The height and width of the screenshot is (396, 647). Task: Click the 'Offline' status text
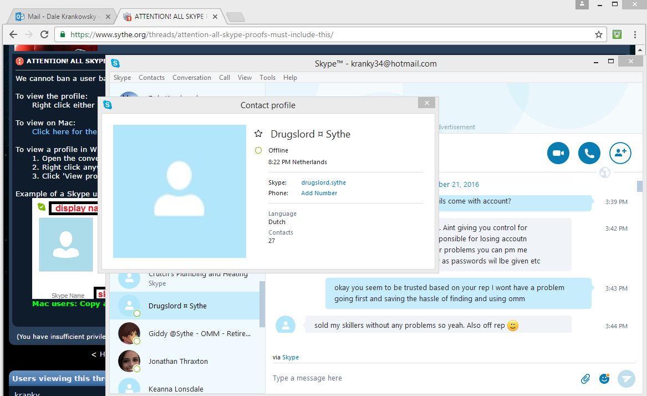click(x=278, y=150)
